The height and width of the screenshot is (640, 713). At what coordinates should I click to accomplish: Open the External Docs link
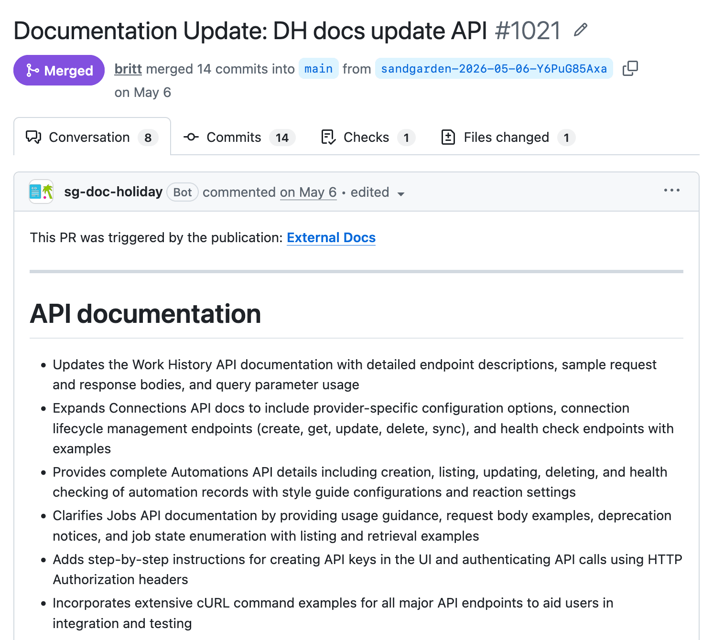pos(331,237)
